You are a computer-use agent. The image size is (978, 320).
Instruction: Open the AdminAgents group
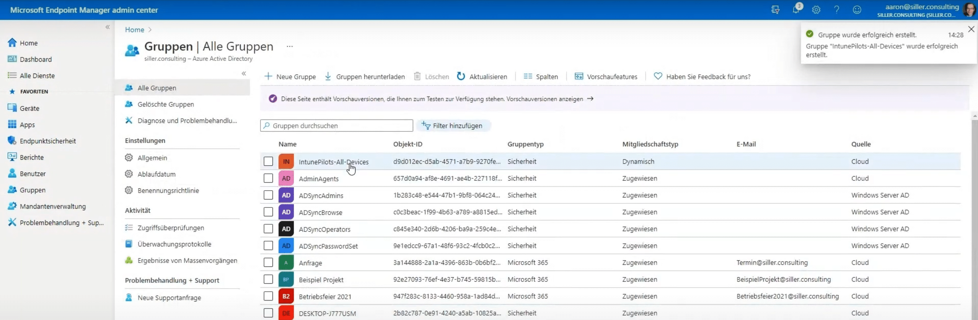click(319, 179)
